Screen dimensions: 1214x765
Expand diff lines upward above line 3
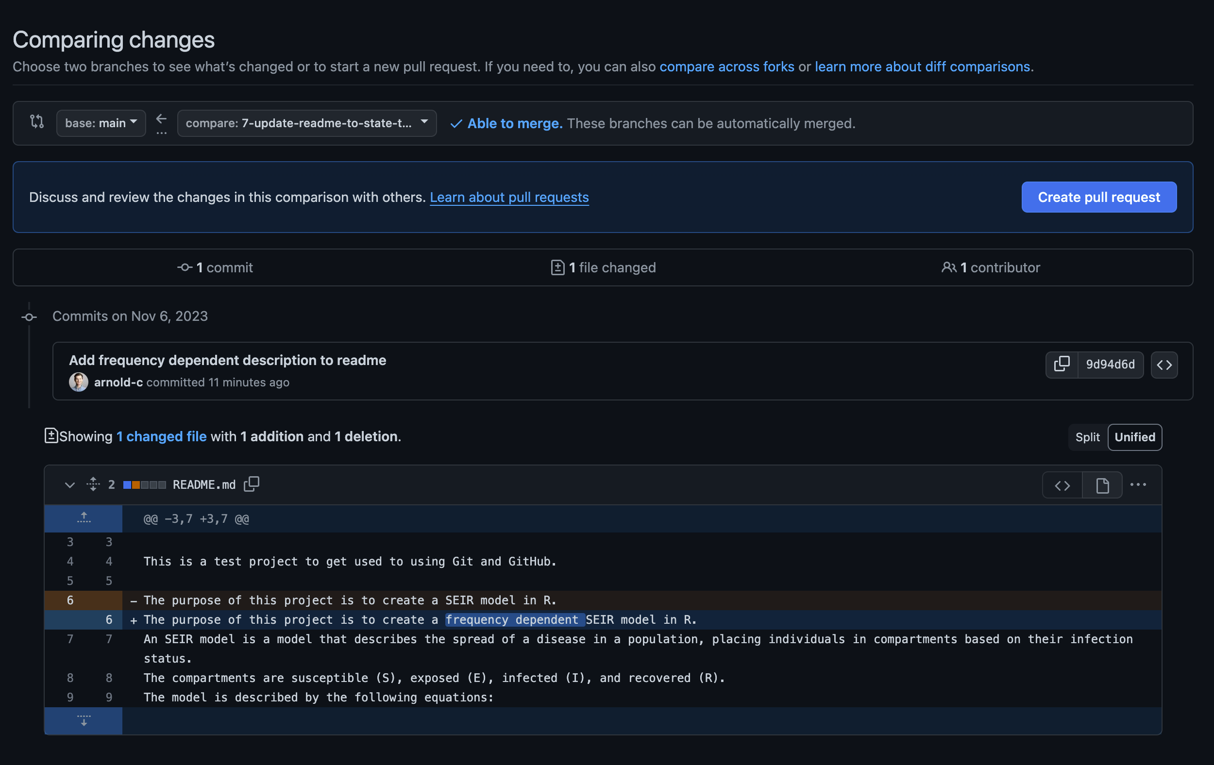coord(84,518)
